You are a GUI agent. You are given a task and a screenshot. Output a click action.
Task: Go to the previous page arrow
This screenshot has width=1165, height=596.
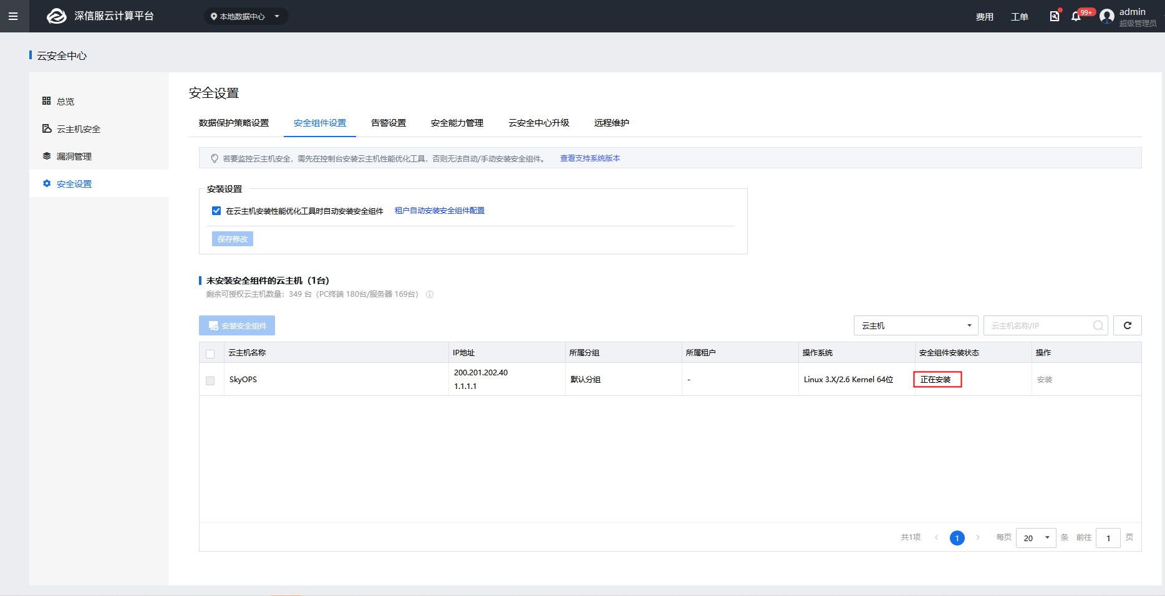(x=936, y=537)
